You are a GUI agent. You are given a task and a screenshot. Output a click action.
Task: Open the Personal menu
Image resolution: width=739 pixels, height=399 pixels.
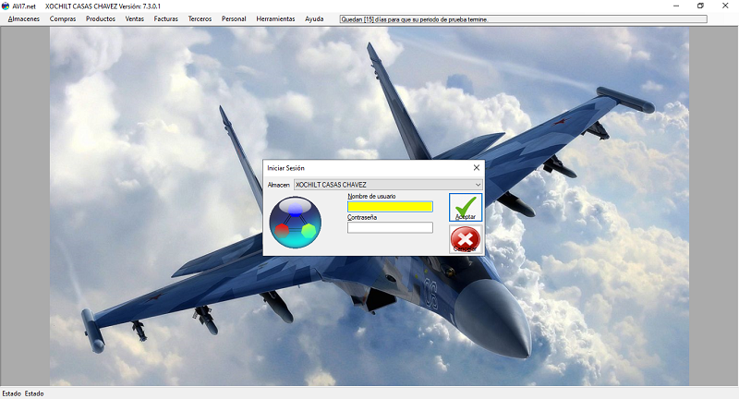(x=234, y=18)
